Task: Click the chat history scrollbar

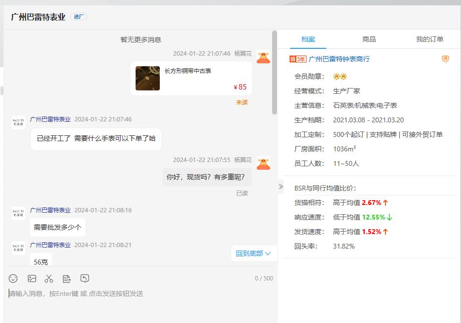Action: pyautogui.click(x=275, y=73)
